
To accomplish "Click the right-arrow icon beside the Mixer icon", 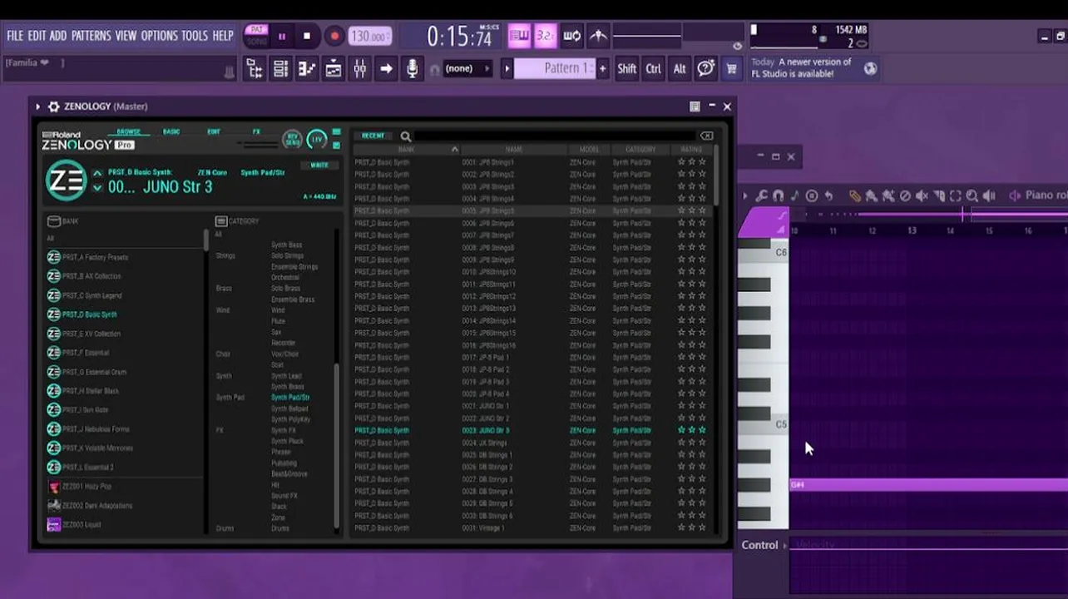I will pyautogui.click(x=386, y=69).
